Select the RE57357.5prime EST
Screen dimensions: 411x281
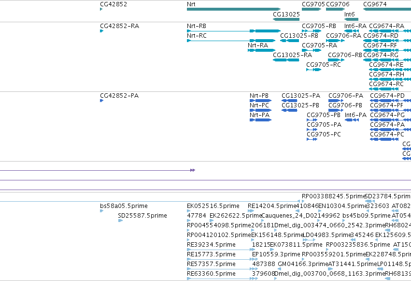click(222, 269)
